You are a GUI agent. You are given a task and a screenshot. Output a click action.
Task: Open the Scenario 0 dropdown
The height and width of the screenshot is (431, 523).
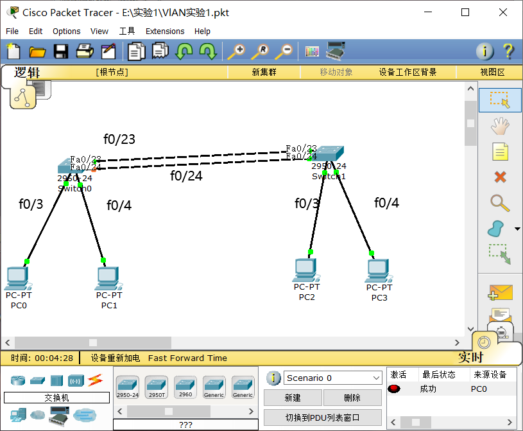point(332,378)
